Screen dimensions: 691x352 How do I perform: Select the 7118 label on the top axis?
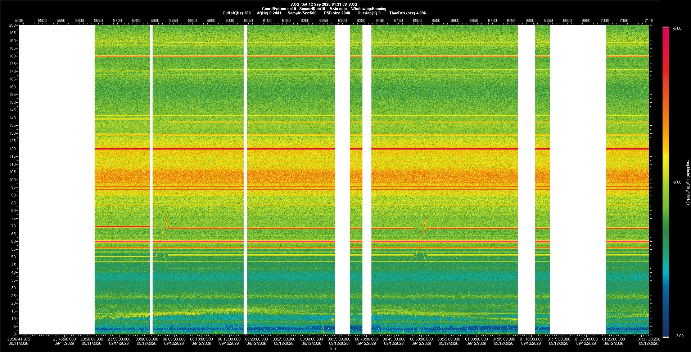649,20
